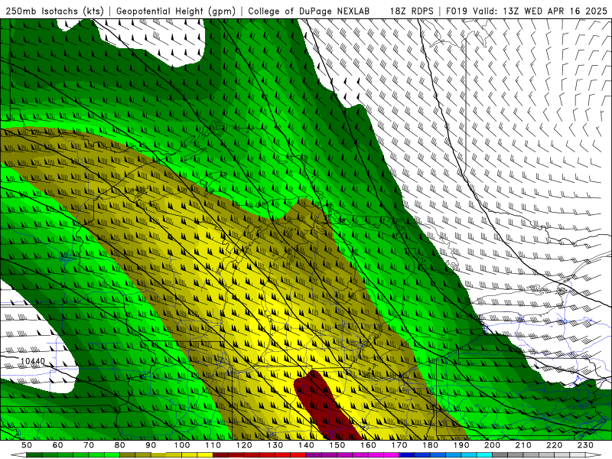Click the "College of DuPage NEXLAB" text
The width and height of the screenshot is (612, 459).
pyautogui.click(x=308, y=11)
